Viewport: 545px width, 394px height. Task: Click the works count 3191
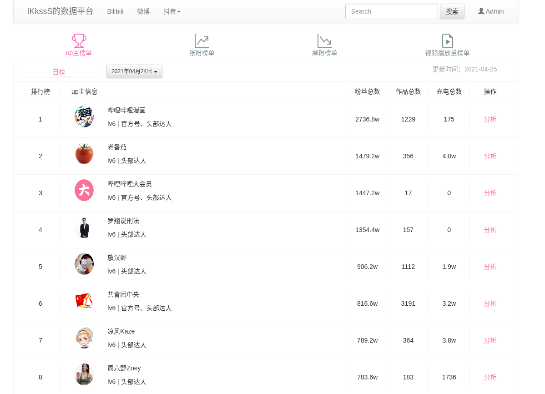(x=408, y=303)
